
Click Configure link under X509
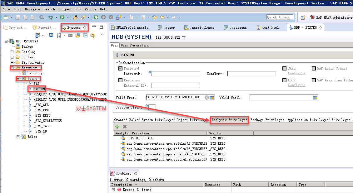(x=296, y=85)
